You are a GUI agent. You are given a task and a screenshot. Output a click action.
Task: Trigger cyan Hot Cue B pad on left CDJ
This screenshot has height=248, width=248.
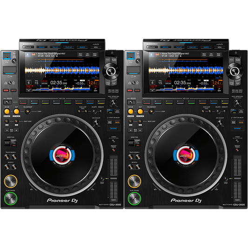tap(34, 102)
